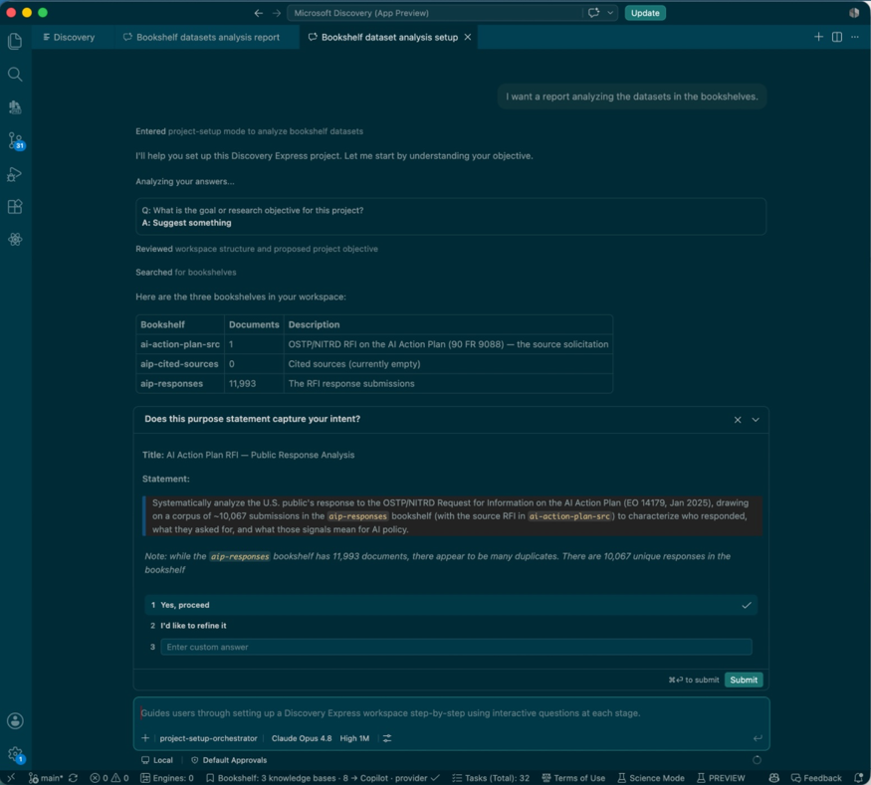This screenshot has width=871, height=785.
Task: Click the 'Entered project-setup mode' step line
Action: [249, 131]
